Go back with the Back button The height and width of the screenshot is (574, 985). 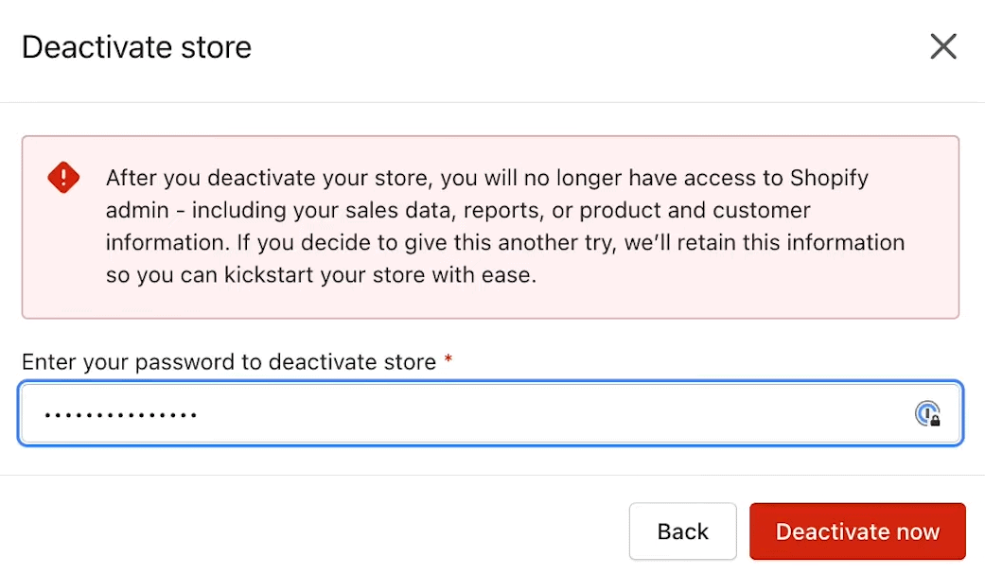(x=683, y=531)
